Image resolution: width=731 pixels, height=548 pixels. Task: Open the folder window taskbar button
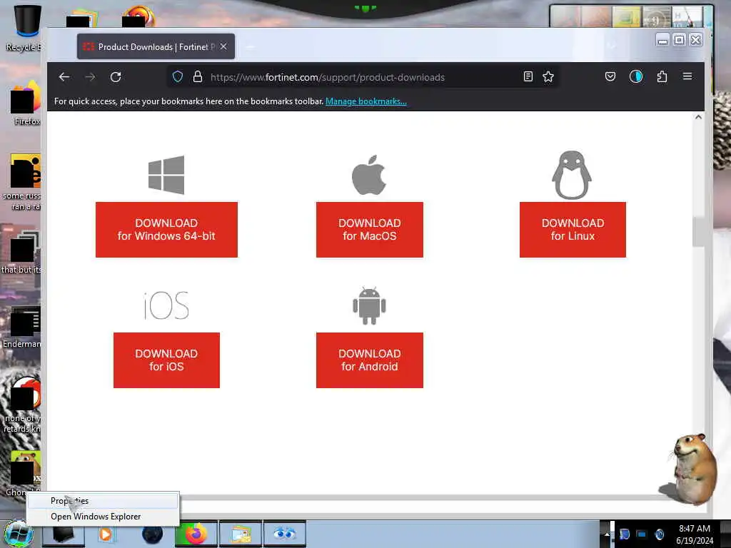241,534
